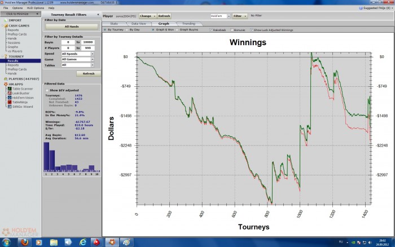Launch TableNinja app icon
The width and height of the screenshot is (395, 247).
(10, 102)
